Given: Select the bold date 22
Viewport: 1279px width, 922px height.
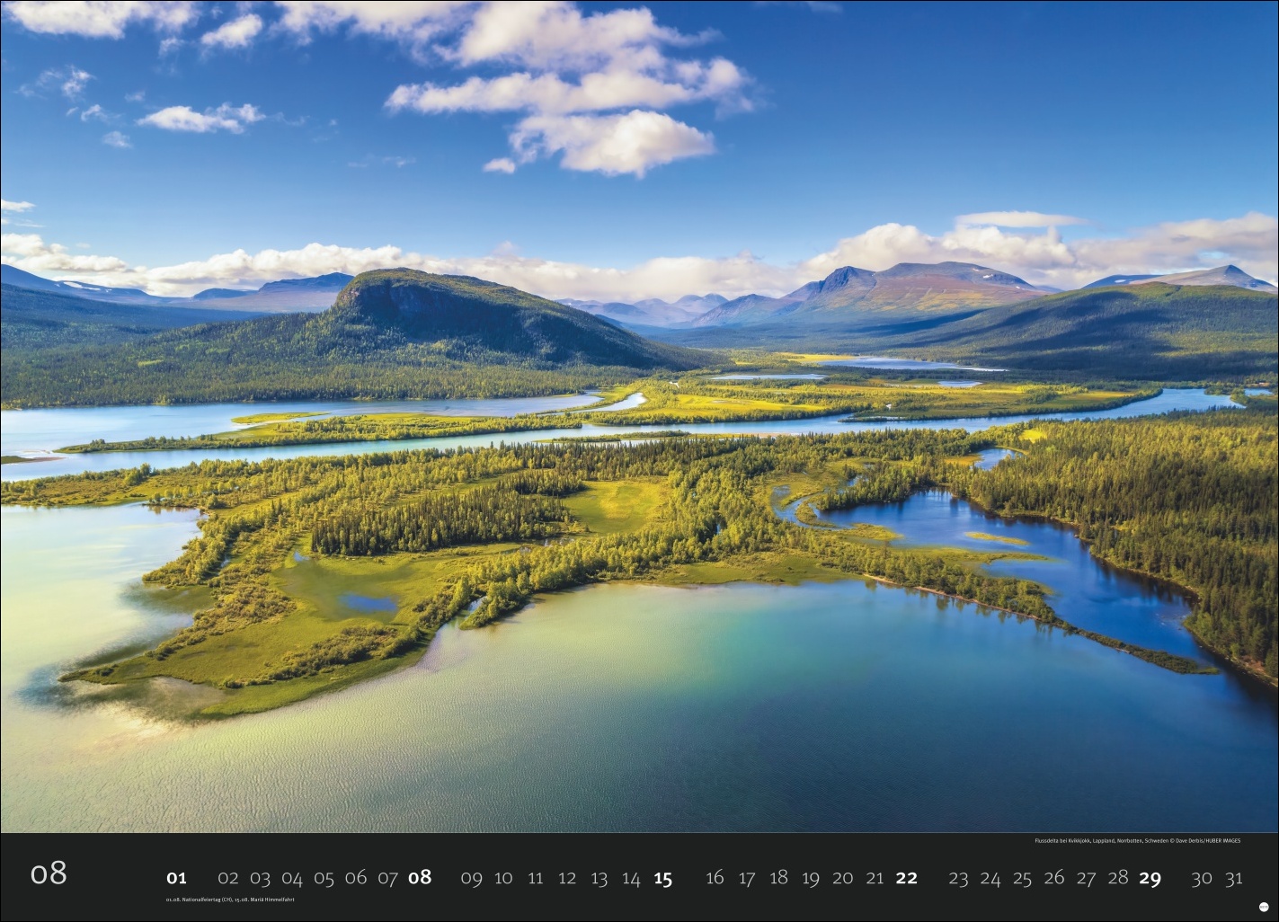Looking at the screenshot, I should [906, 878].
